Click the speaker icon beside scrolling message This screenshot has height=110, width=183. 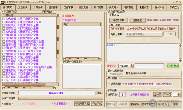(x=109, y=83)
